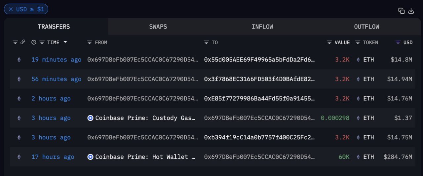Toggle TIME sort order arrow

(65, 42)
